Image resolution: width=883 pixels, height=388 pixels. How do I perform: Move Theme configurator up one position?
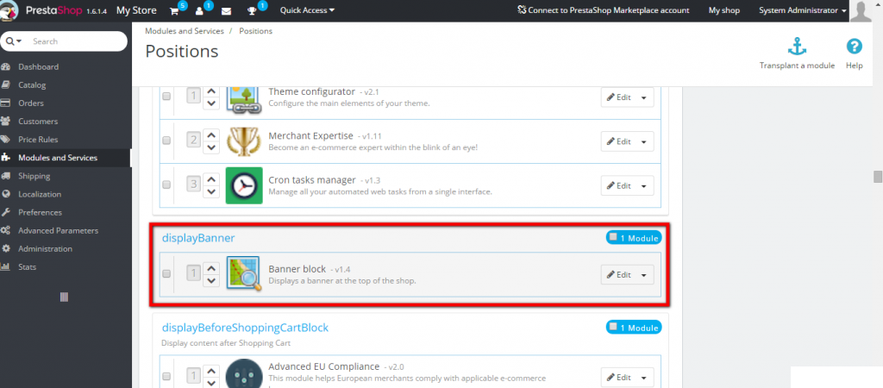(211, 91)
